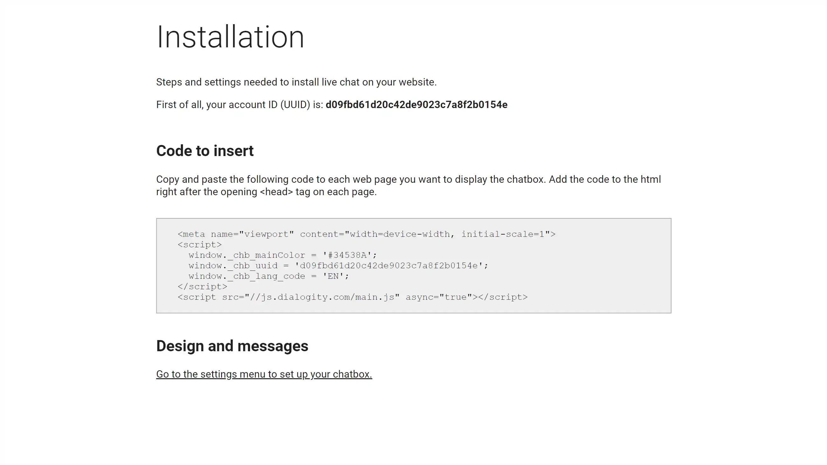This screenshot has height=465, width=827.
Task: Click the _chb_uuid code line
Action: click(x=338, y=266)
